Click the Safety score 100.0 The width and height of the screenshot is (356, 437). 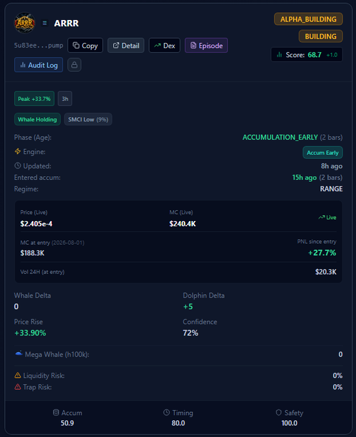click(289, 423)
